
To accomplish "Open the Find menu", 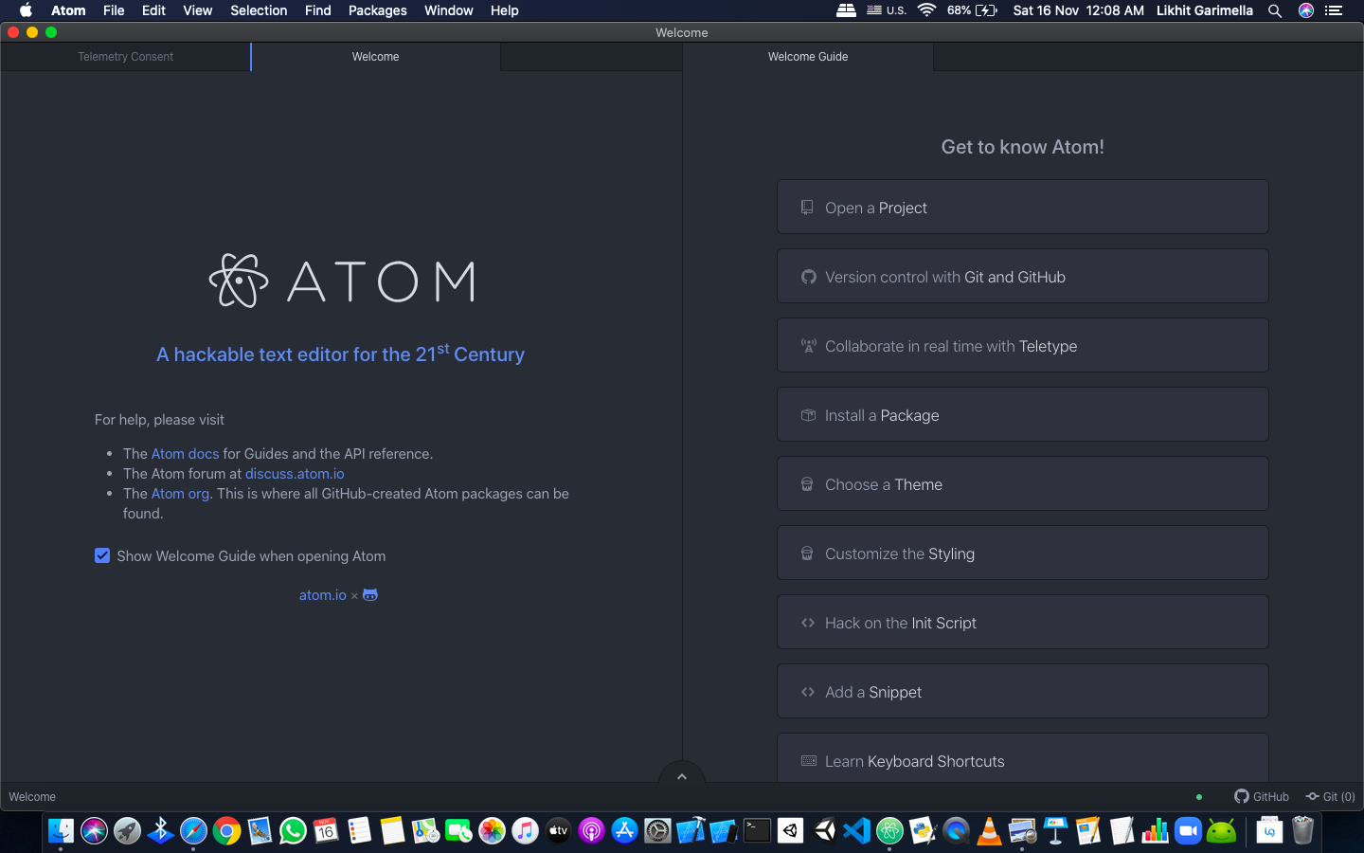I will (317, 10).
